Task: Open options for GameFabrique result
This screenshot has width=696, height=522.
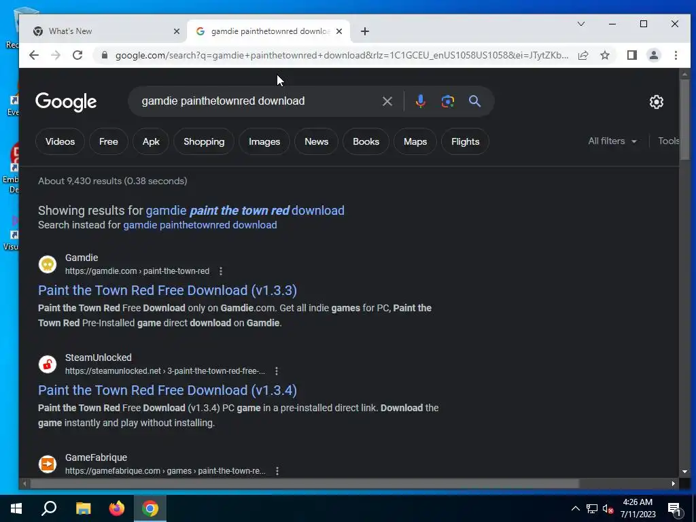Action: [x=277, y=470]
